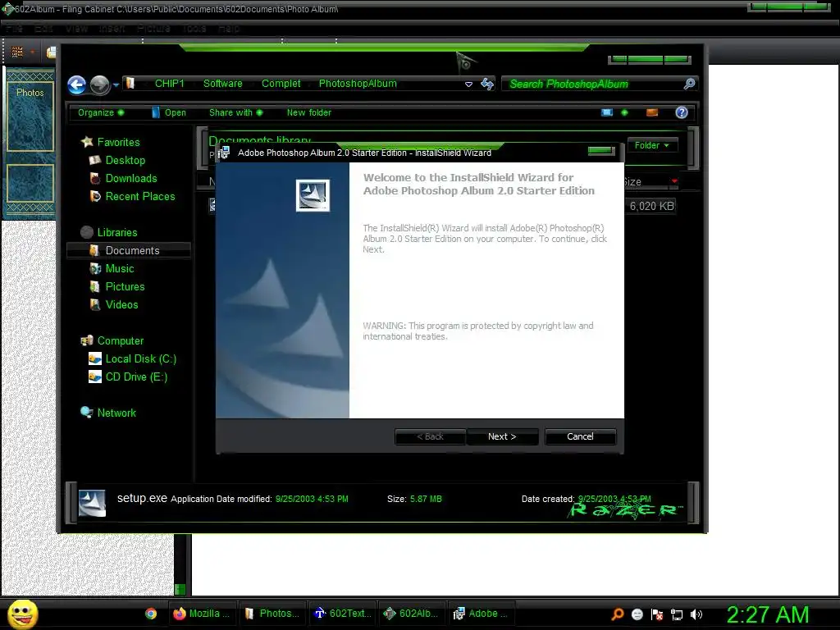Click the 6,020 KB size cell
Screen dimensions: 840x630
pos(651,206)
